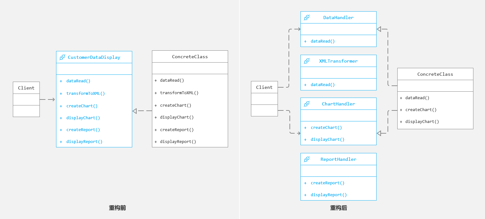The height and width of the screenshot is (219, 485).
Task: Click the realization arrowhead pointing at ChartHandler
Action: click(379, 133)
